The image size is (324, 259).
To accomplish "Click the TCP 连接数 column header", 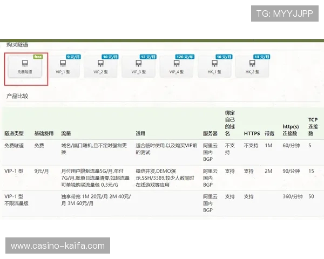I will point(313,127).
